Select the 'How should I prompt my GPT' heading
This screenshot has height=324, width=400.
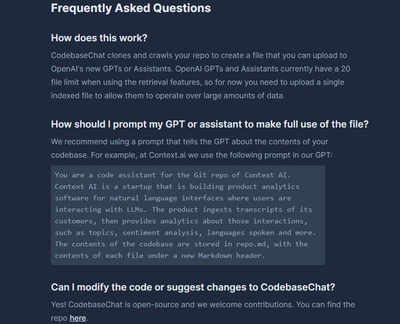click(210, 125)
